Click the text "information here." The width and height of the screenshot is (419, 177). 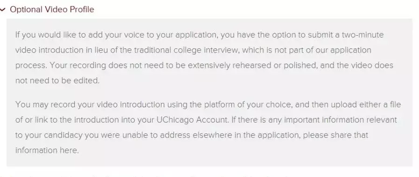[47, 151]
